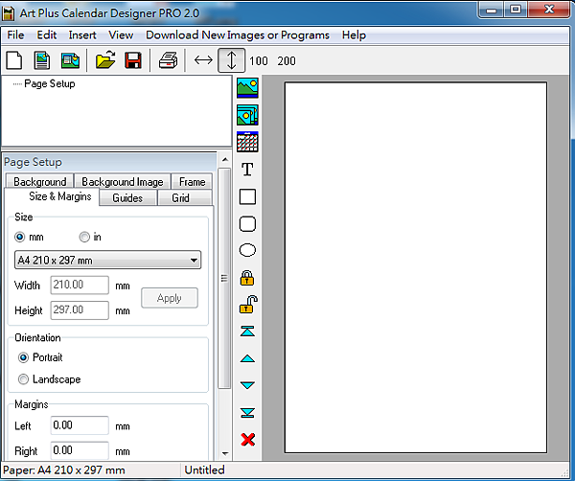Open Download New Images or Programs menu
Viewport: 575px width, 481px height.
pos(238,35)
